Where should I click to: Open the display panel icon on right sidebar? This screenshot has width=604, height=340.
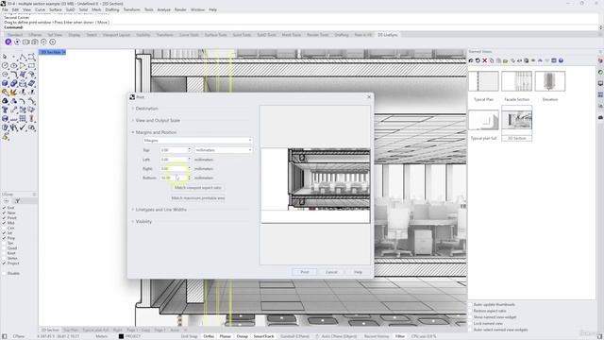point(600,83)
